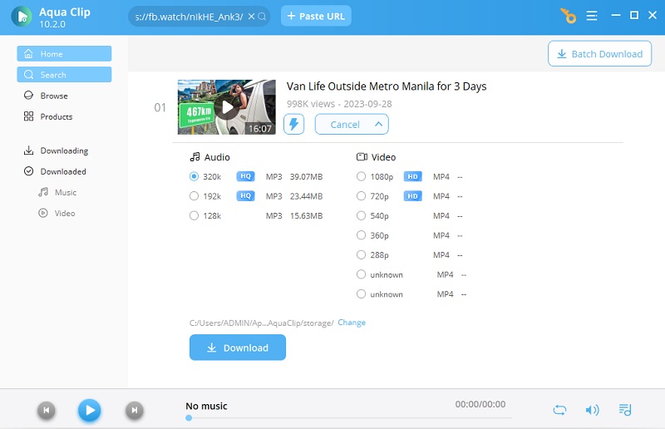Click the lightning quick-download icon
665x429 pixels.
(x=294, y=125)
